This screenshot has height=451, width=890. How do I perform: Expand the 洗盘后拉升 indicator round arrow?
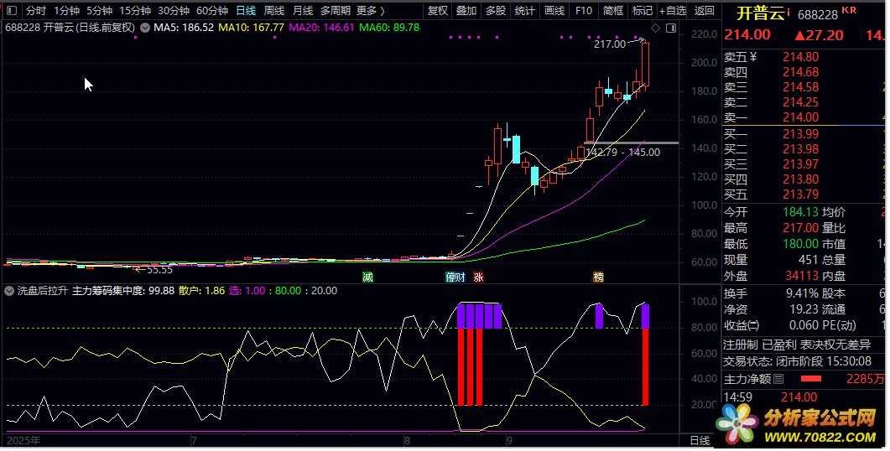point(9,291)
